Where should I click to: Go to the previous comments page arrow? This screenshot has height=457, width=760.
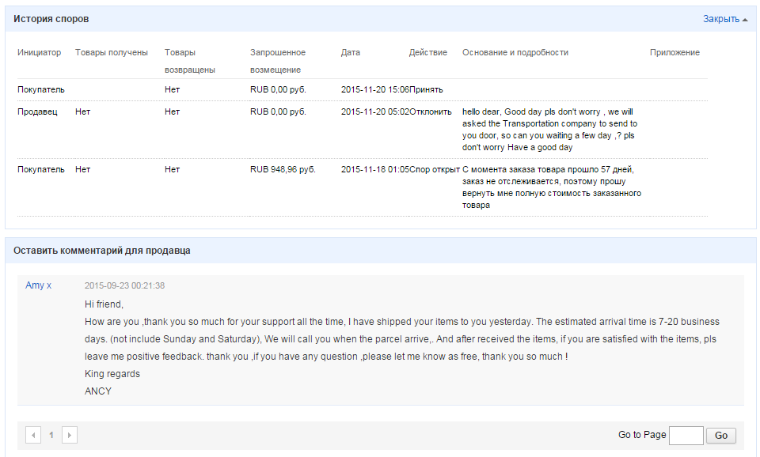tap(33, 435)
